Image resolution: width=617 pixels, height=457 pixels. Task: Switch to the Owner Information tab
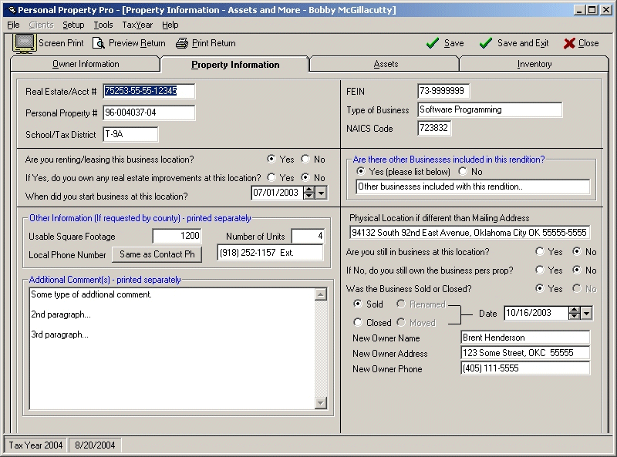pyautogui.click(x=86, y=64)
